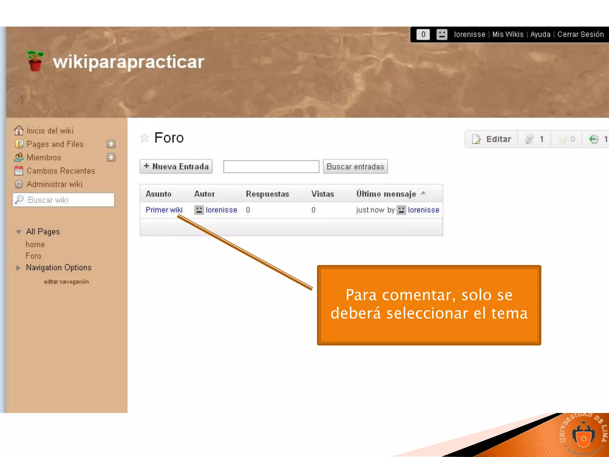Open the discussion comments tab showing 0
This screenshot has width=609, height=457.
[x=566, y=139]
